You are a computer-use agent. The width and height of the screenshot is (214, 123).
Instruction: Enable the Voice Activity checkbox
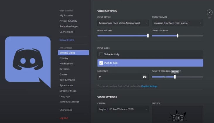(x=101, y=54)
